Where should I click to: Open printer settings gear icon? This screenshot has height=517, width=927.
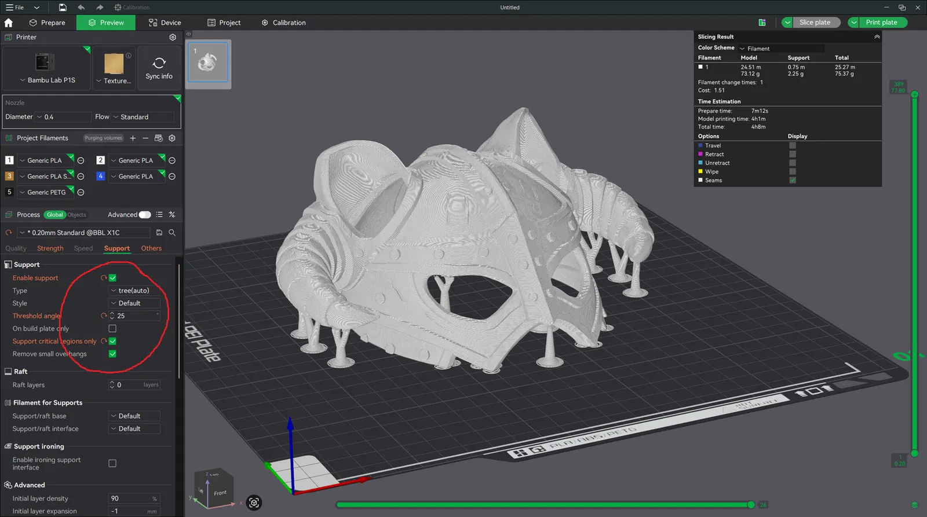(173, 37)
